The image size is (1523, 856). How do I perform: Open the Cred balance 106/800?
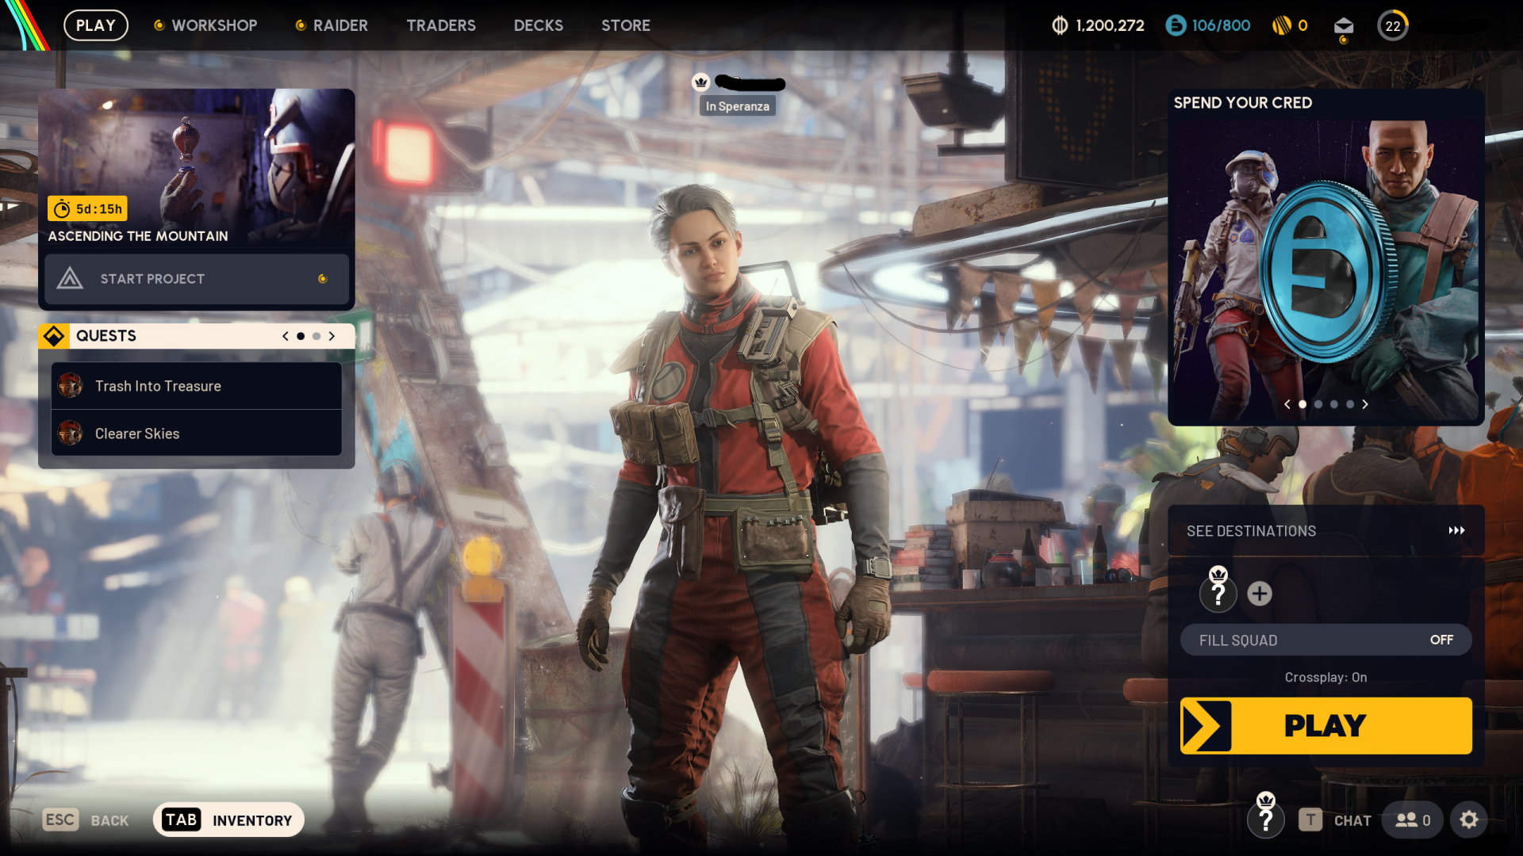[1208, 25]
